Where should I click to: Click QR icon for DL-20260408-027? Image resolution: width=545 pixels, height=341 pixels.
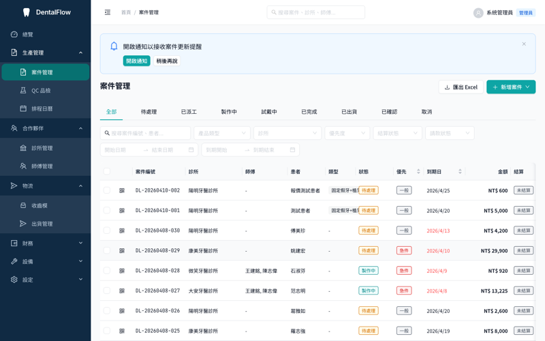(x=122, y=291)
